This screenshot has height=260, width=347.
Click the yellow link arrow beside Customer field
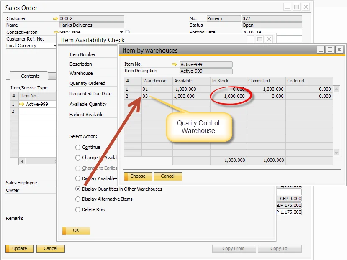coord(55,18)
